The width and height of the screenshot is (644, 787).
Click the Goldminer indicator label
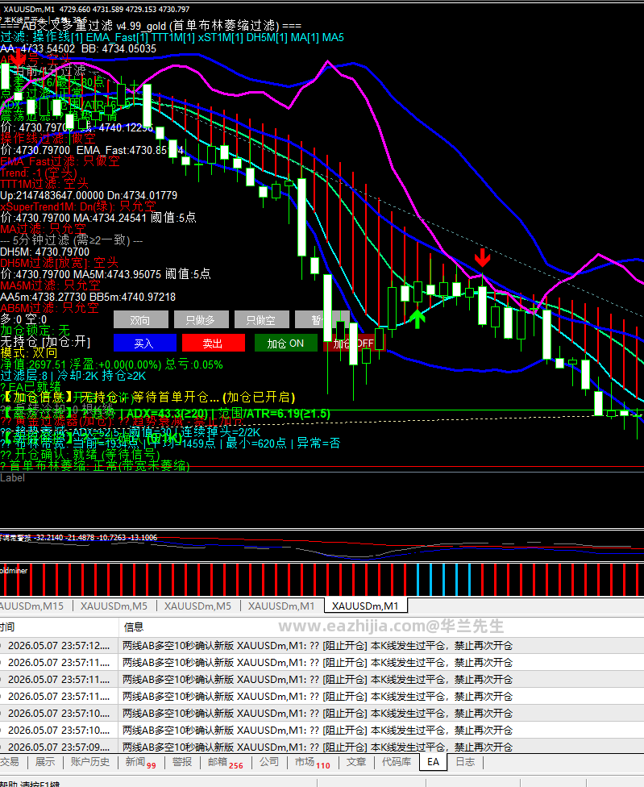click(x=14, y=571)
